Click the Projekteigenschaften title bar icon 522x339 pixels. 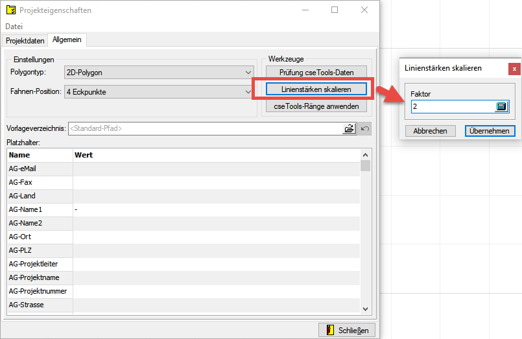11,10
